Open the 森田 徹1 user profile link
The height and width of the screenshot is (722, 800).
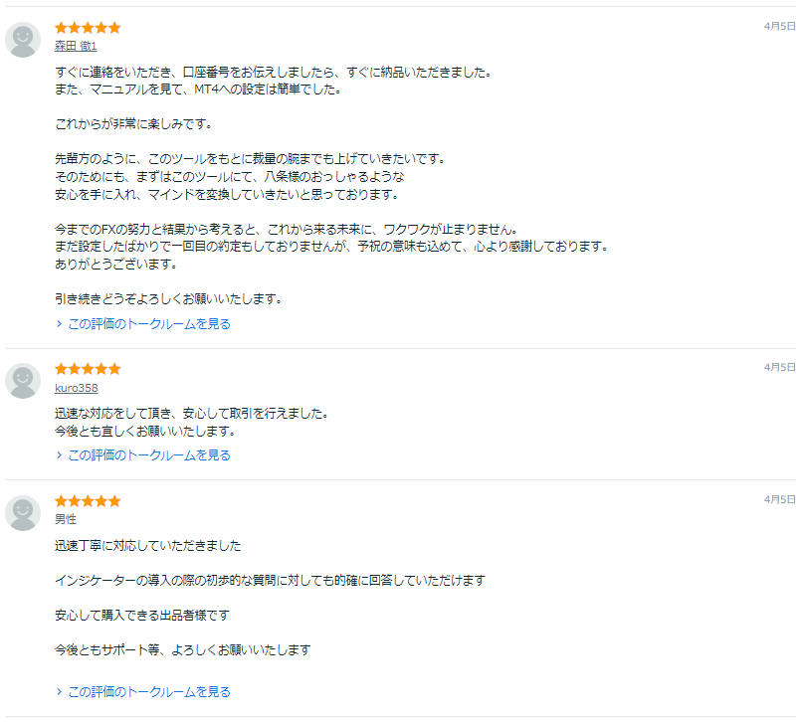76,46
